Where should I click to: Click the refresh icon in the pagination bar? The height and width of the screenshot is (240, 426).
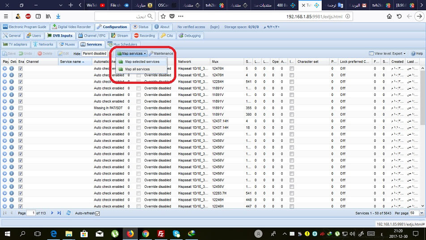pyautogui.click(x=68, y=213)
